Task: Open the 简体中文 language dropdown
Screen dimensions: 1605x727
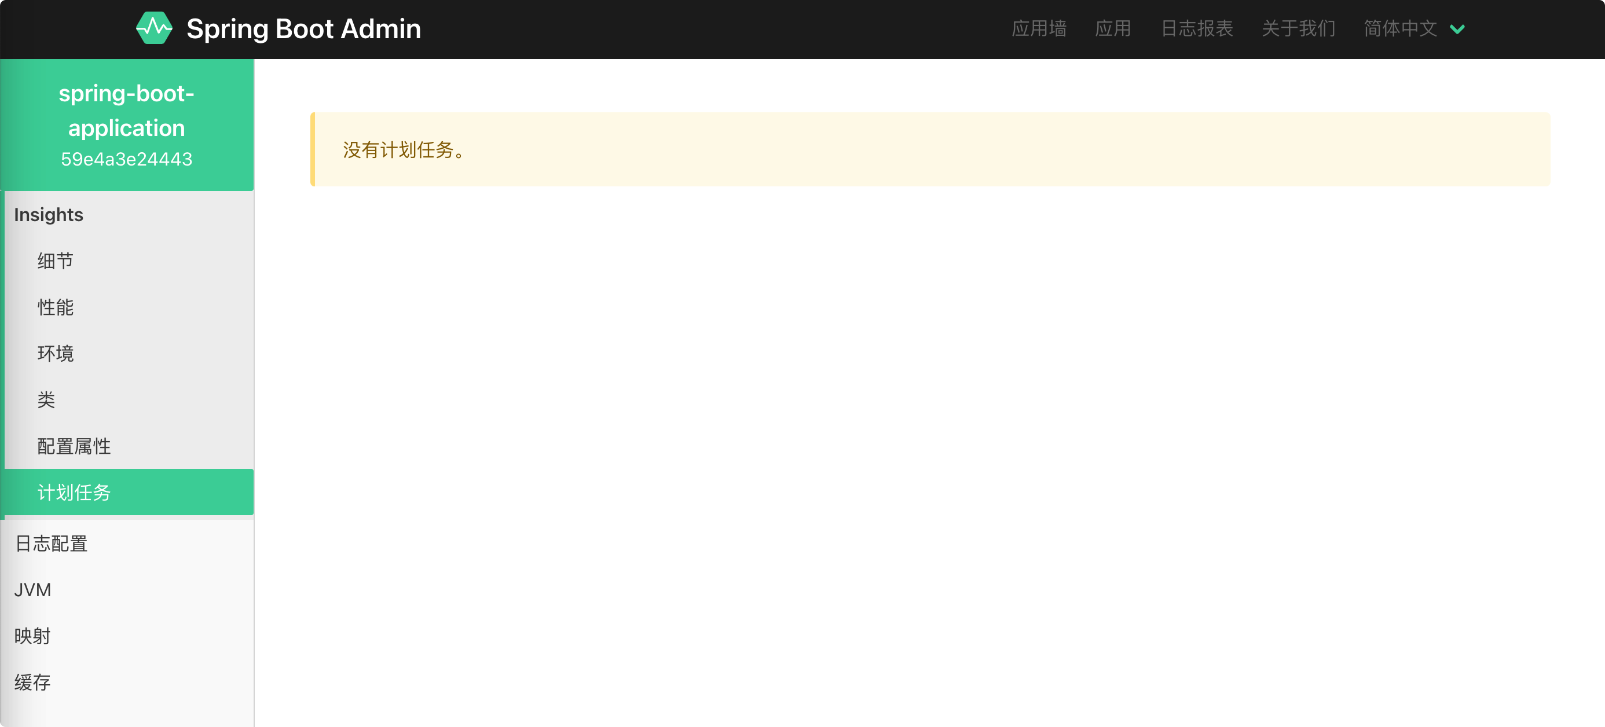Action: click(x=1414, y=29)
